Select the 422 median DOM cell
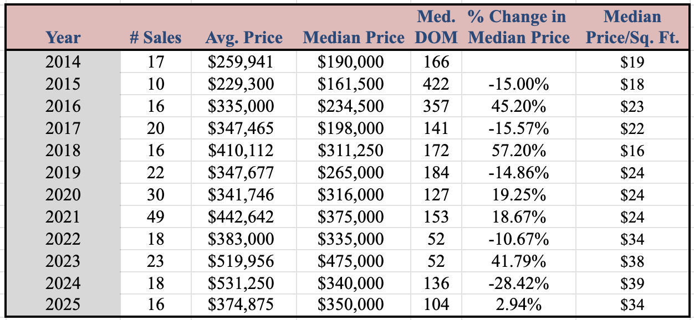694x320 pixels. point(436,84)
